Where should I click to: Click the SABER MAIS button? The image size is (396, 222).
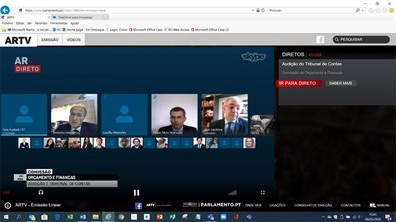click(x=340, y=83)
